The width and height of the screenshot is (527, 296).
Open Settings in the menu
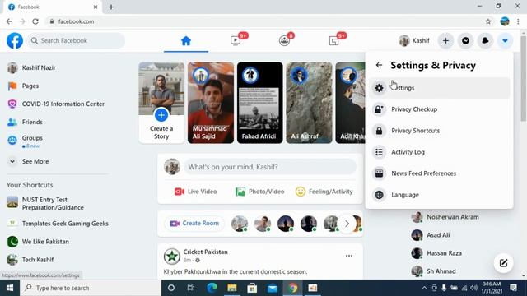439,88
